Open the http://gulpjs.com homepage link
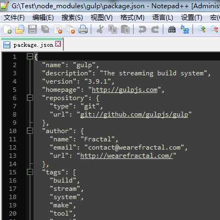The height and width of the screenshot is (220, 220). [x=125, y=90]
